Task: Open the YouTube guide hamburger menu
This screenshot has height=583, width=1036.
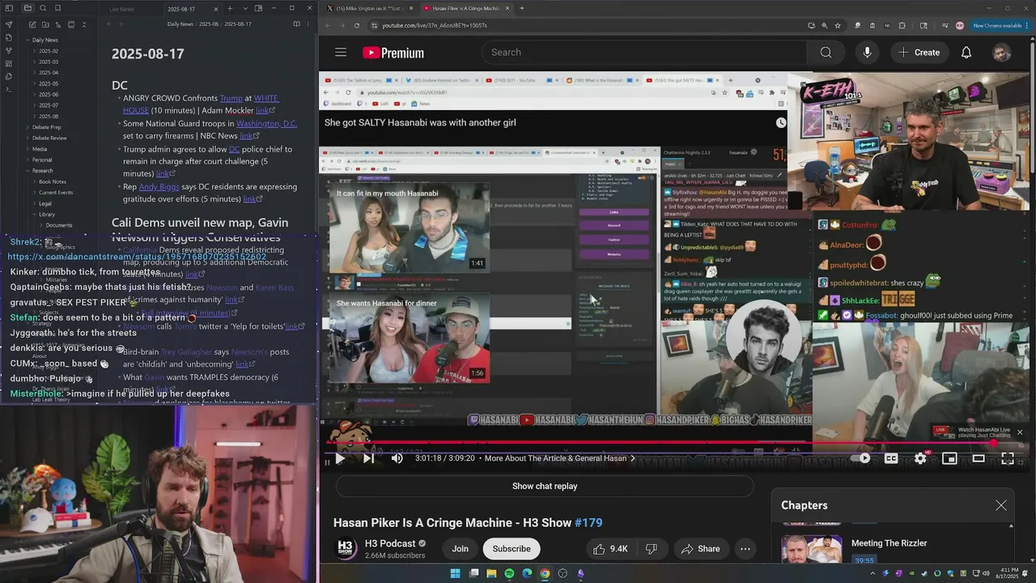Action: click(x=341, y=52)
